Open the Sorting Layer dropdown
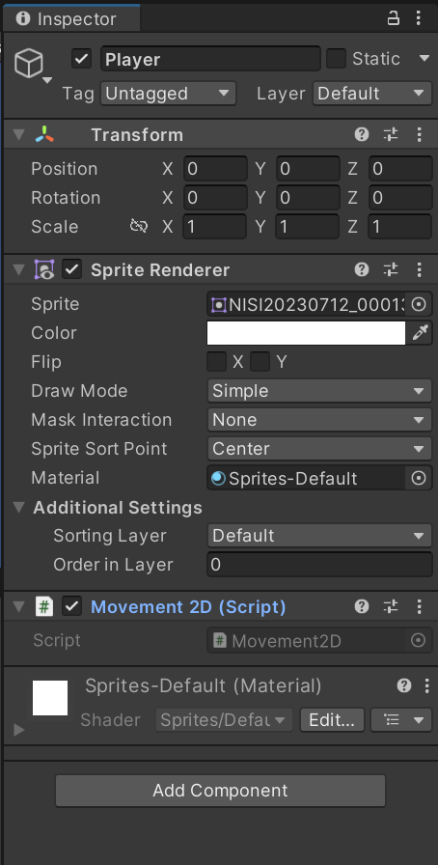438x865 pixels. (x=319, y=536)
